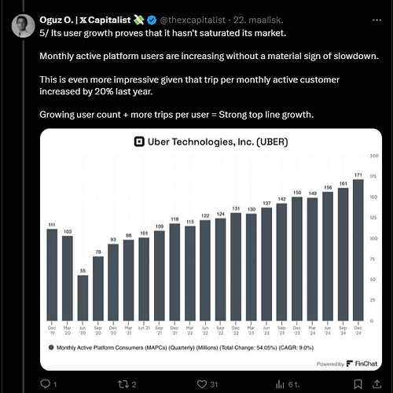Image resolution: width=393 pixels, height=393 pixels.
Task: Click the Dec '24 bar labeled 171
Action: pos(358,250)
